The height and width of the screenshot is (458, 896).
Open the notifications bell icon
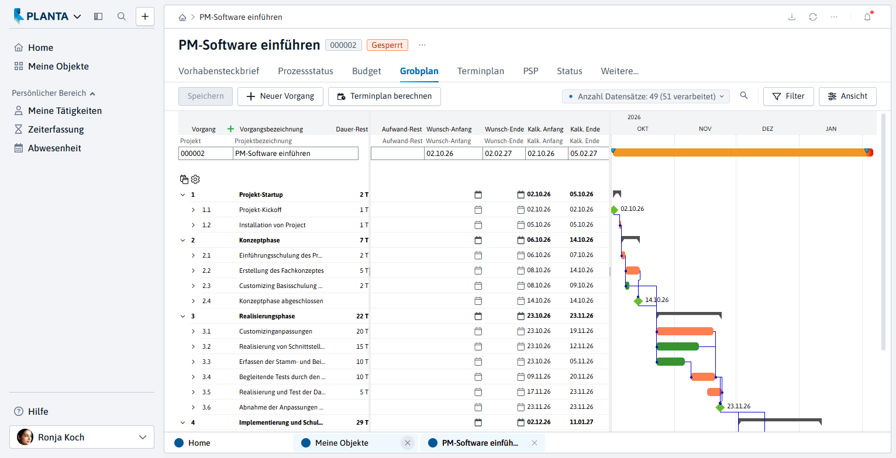pos(867,17)
